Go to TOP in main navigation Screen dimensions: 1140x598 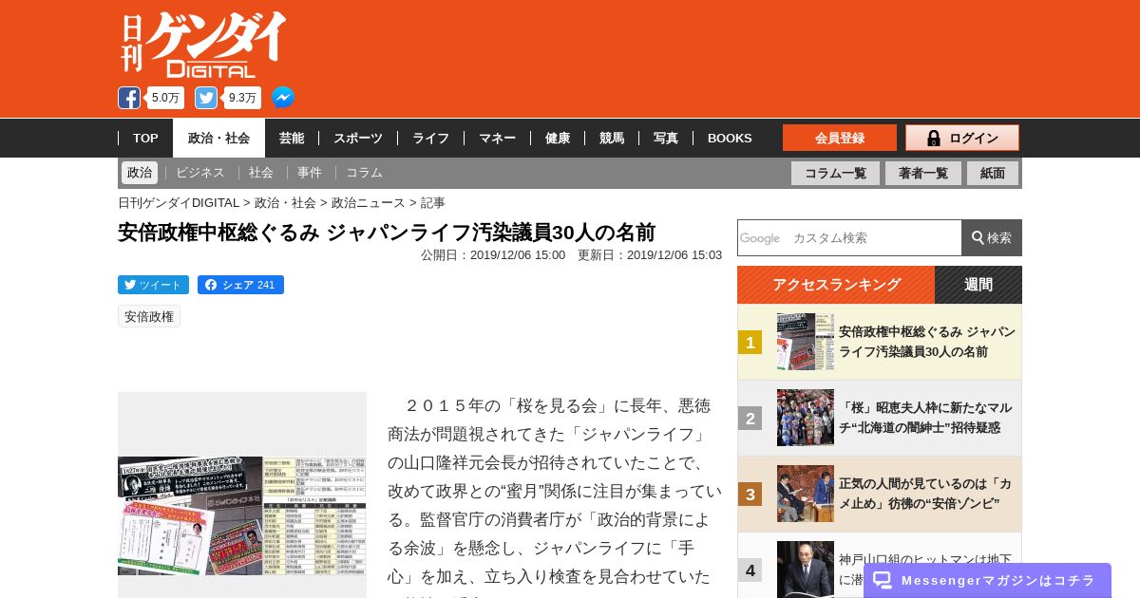[x=145, y=139]
